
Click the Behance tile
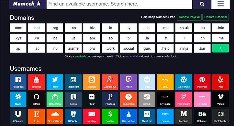(202, 116)
